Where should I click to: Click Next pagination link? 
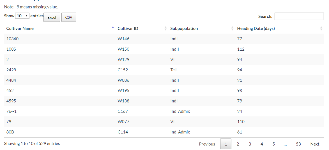coord(315,144)
